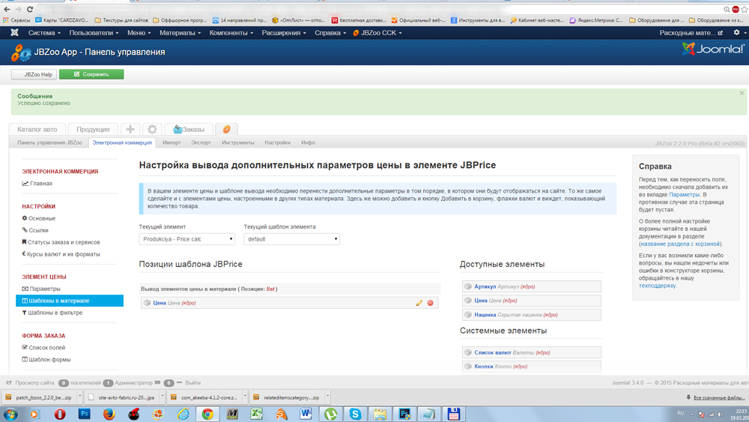Open the Инструменты subtab
Screen dimensions: 749x422
pos(238,142)
